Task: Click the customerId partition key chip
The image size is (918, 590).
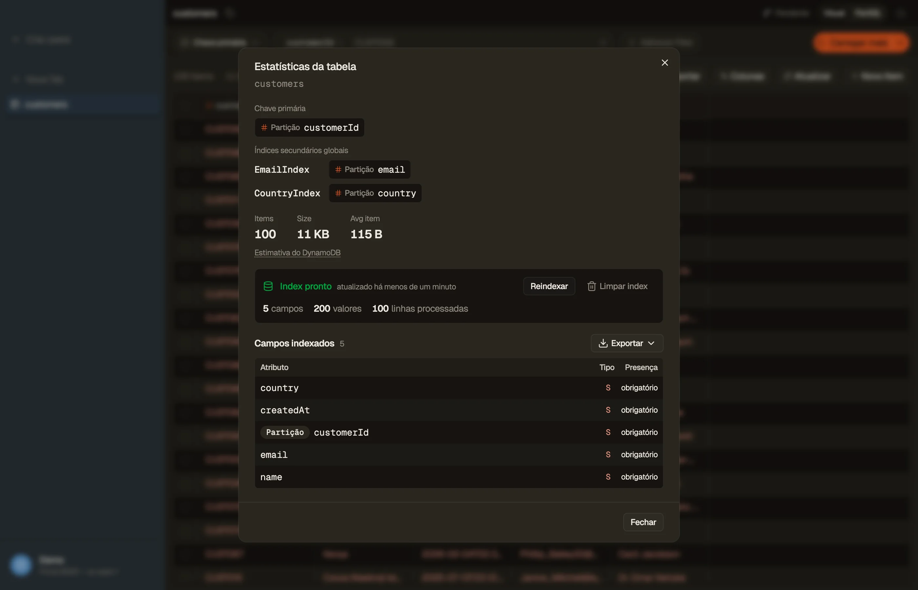Action: [x=309, y=128]
